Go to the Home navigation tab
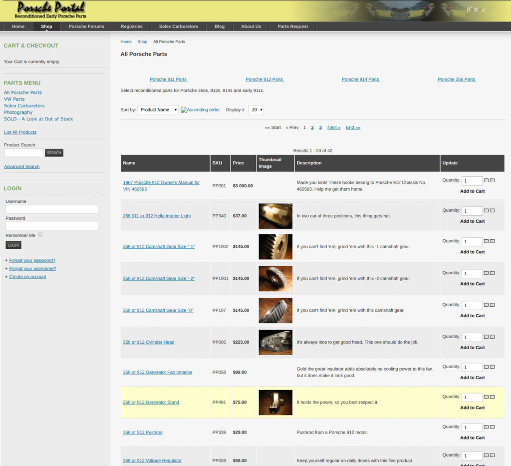 pos(18,26)
